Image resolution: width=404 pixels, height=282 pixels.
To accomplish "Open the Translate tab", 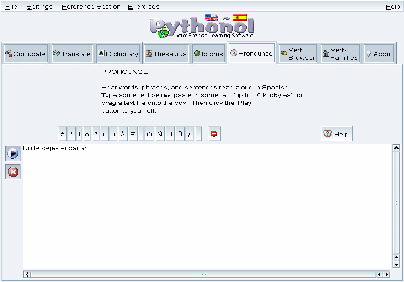I will coord(72,54).
